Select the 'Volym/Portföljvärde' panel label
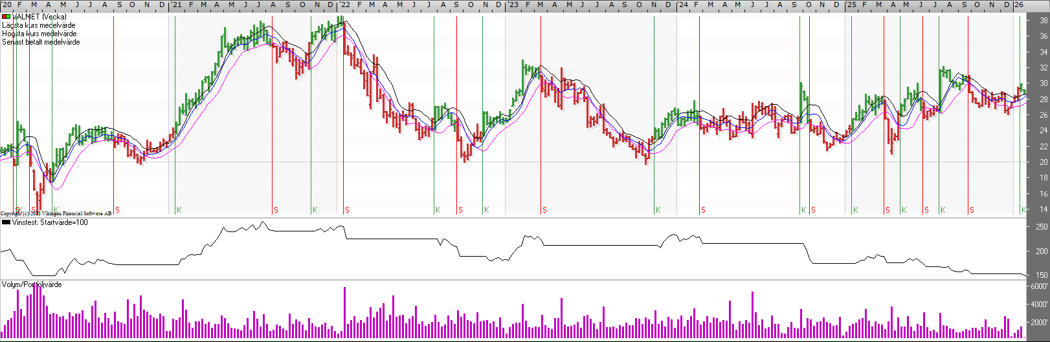Screen dimensions: 1050x342 (32, 284)
